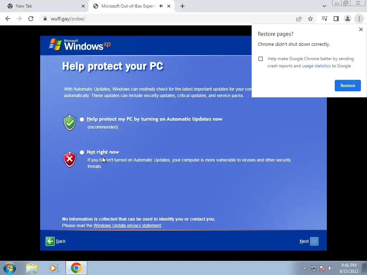The image size is (367, 275).
Task: Open the usage statistics link
Action: [316, 66]
